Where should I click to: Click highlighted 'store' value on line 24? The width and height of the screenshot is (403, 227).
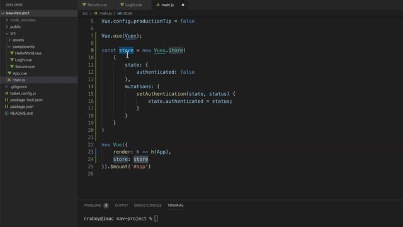(140, 160)
